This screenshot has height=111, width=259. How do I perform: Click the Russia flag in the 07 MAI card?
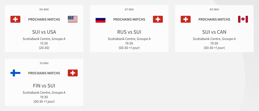coord(100,19)
